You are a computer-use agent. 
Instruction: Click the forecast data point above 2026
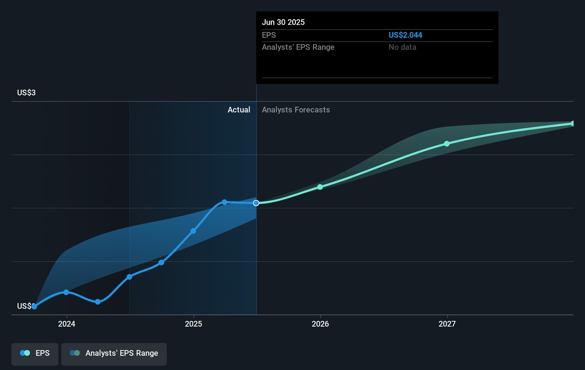[x=320, y=187]
